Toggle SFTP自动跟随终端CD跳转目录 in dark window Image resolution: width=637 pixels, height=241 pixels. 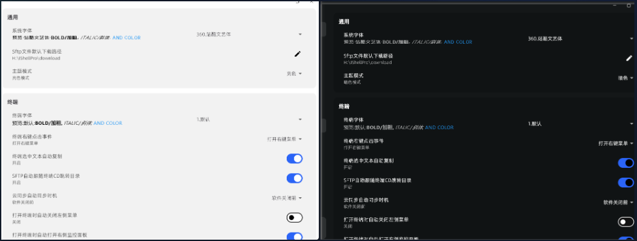626,183
